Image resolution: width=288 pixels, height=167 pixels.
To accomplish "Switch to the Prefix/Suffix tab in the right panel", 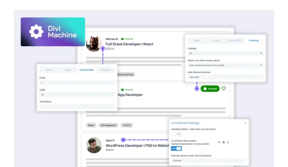I will [235, 41].
